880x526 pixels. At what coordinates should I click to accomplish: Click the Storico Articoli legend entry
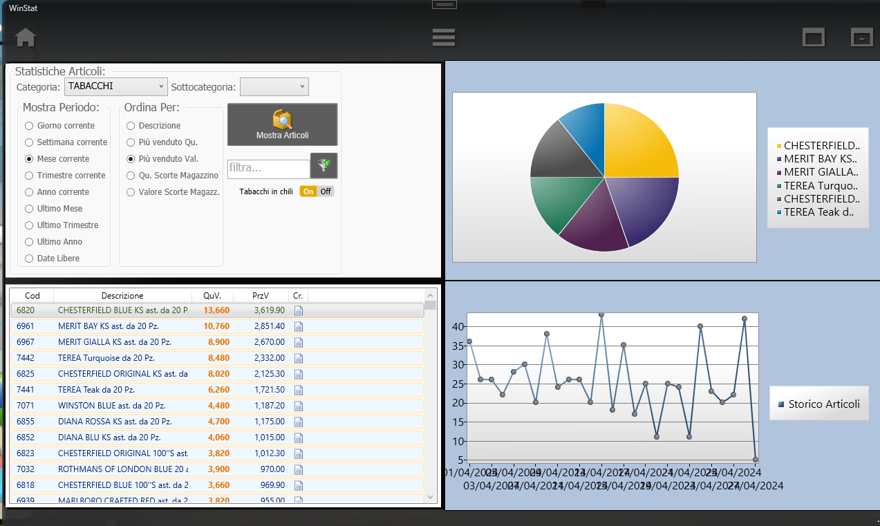819,404
